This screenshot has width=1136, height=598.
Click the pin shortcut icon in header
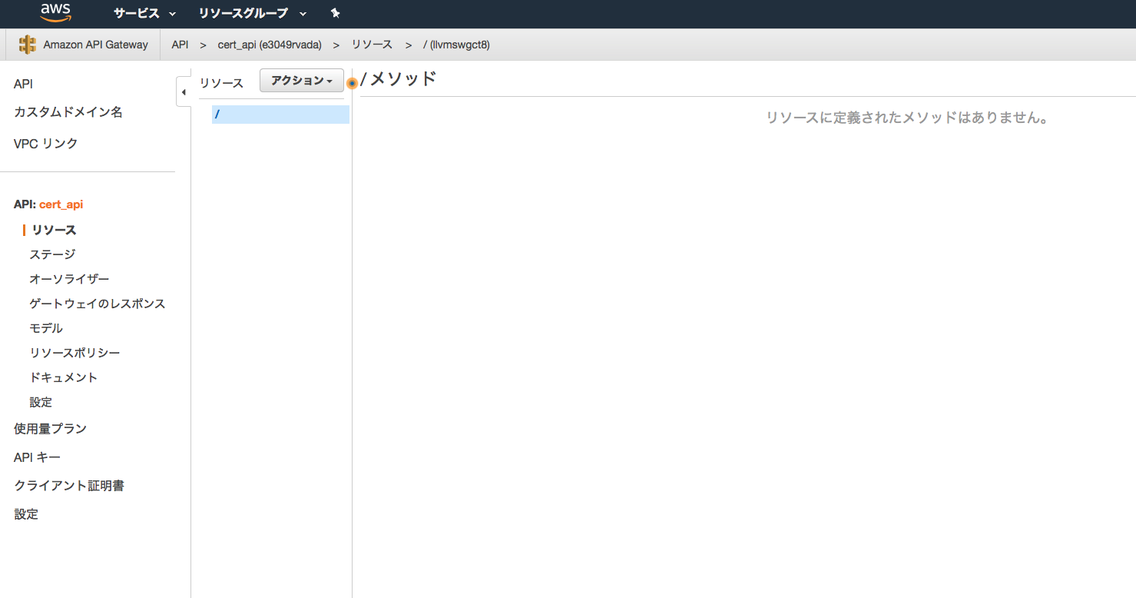pos(335,13)
